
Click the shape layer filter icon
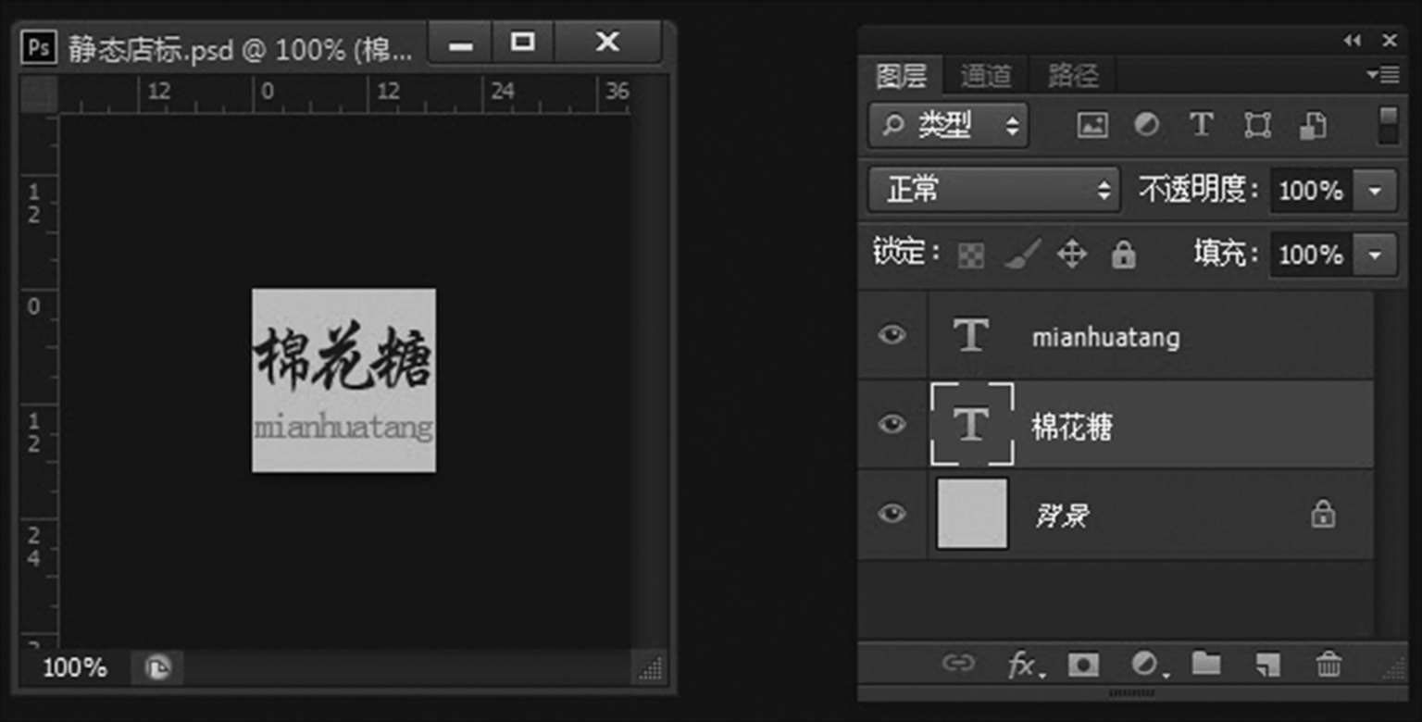tap(1256, 125)
